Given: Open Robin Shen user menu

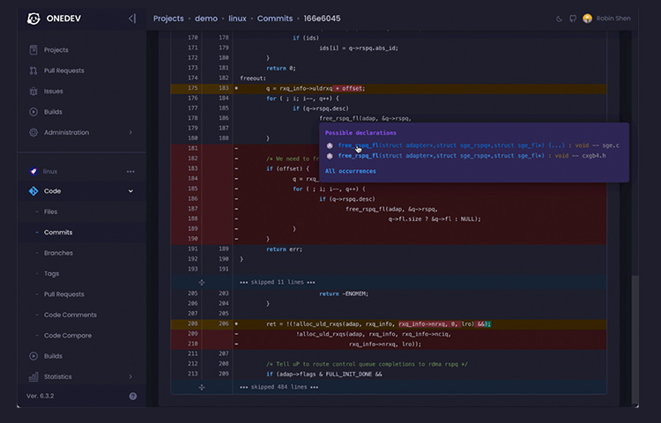Looking at the screenshot, I should click(x=613, y=19).
